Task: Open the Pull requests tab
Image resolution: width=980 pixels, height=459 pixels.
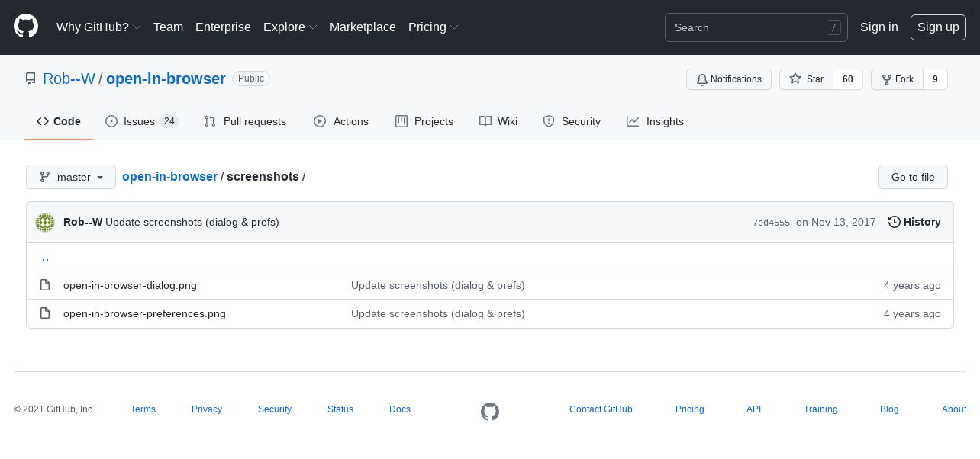Action: (245, 121)
